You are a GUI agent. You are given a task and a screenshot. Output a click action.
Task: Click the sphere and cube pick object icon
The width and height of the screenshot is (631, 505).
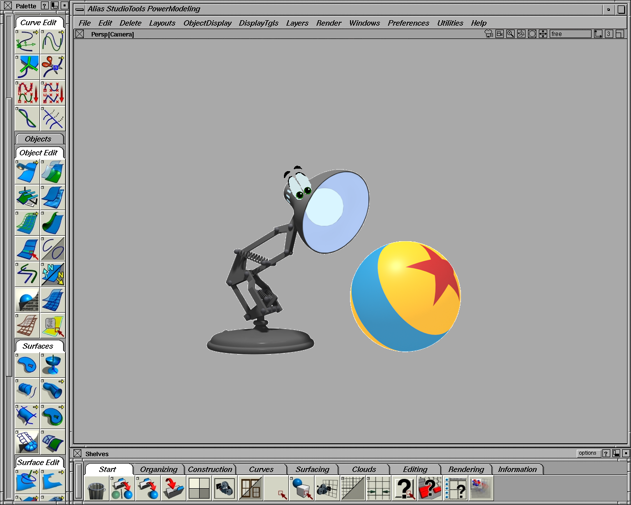pyautogui.click(x=302, y=488)
